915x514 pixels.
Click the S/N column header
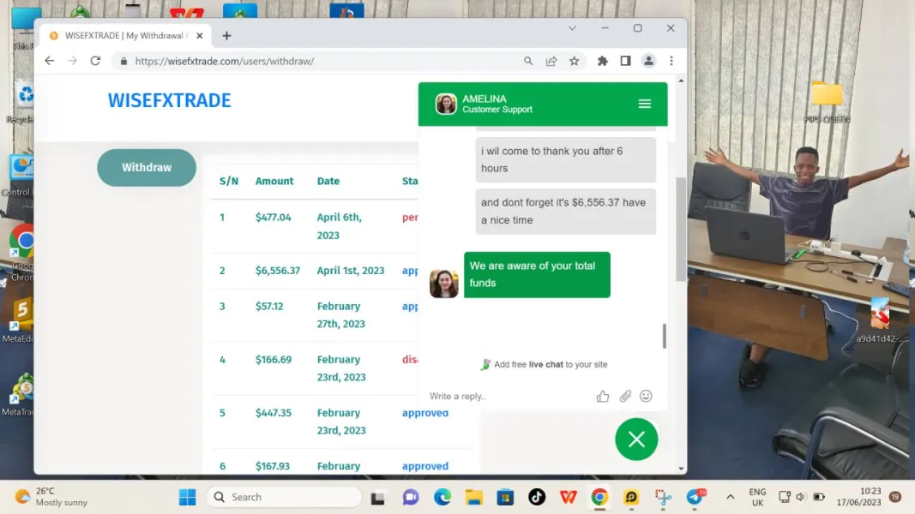click(229, 182)
